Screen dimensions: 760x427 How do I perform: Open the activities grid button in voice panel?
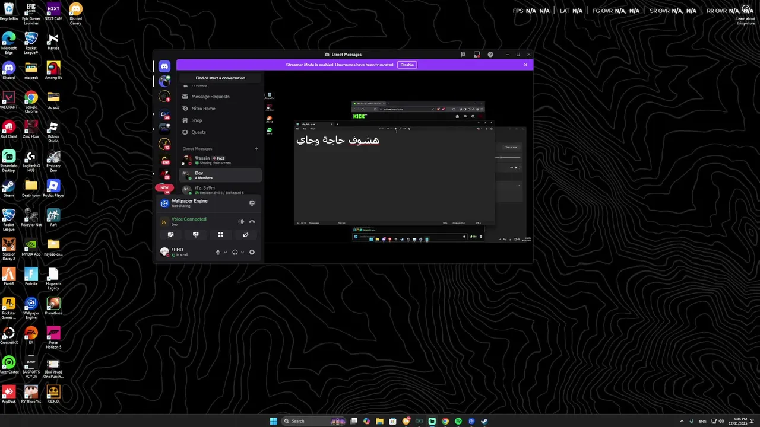pyautogui.click(x=220, y=235)
